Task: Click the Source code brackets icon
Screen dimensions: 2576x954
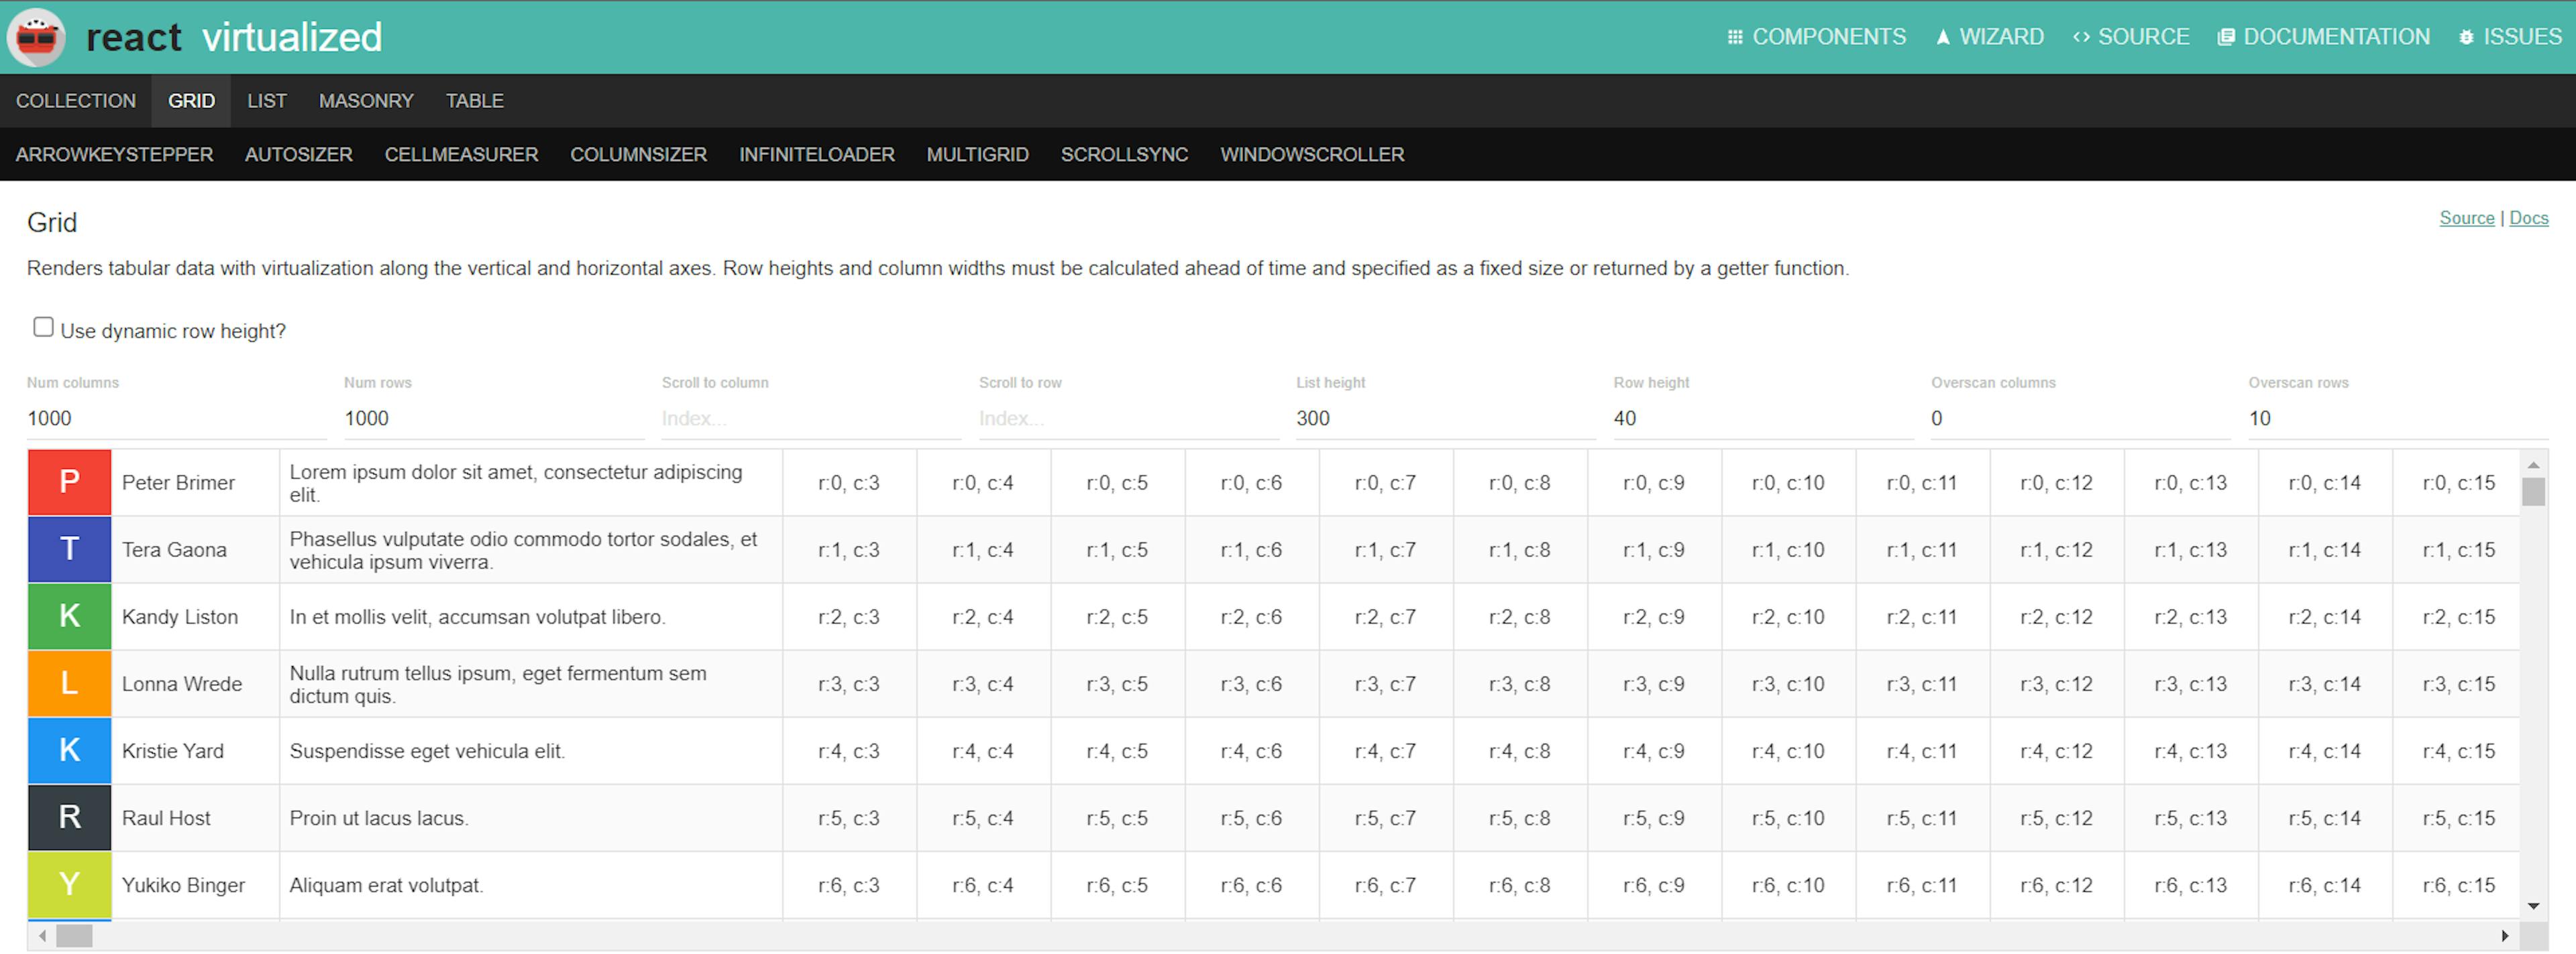Action: 2081,37
